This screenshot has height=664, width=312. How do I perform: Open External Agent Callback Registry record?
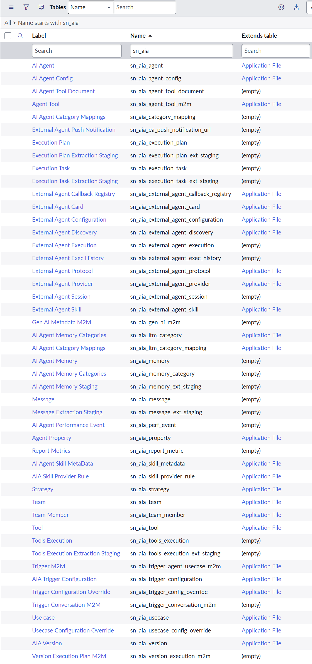74,194
